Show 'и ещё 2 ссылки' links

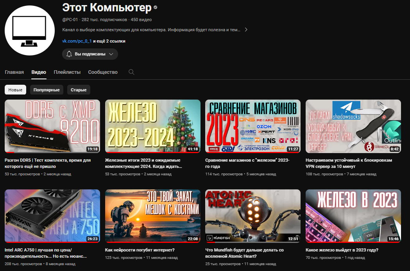[109, 41]
